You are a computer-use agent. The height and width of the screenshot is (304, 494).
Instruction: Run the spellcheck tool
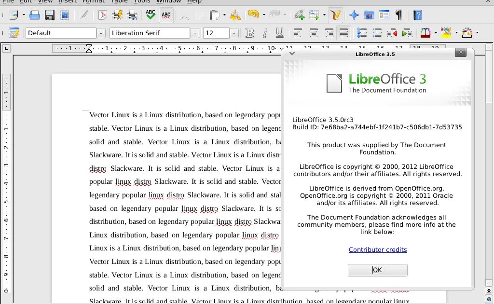coord(150,15)
